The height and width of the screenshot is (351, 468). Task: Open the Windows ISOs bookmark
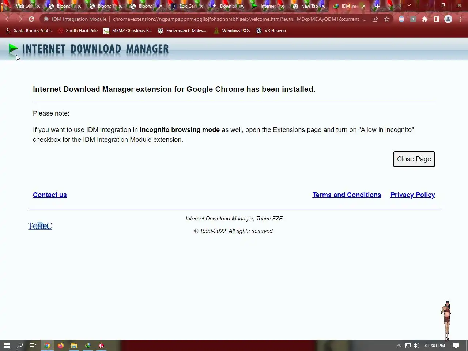pos(232,31)
